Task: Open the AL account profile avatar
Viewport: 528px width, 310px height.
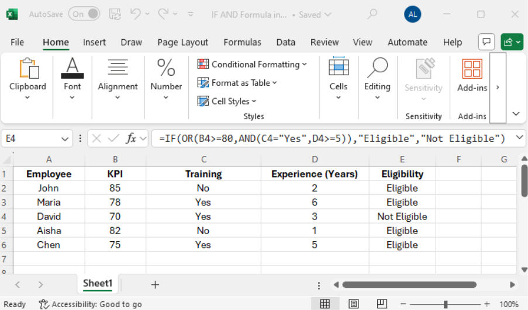Action: point(412,15)
